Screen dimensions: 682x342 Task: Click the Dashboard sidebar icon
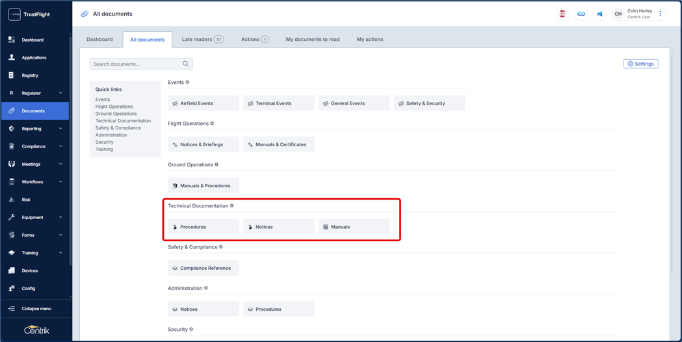[12, 40]
